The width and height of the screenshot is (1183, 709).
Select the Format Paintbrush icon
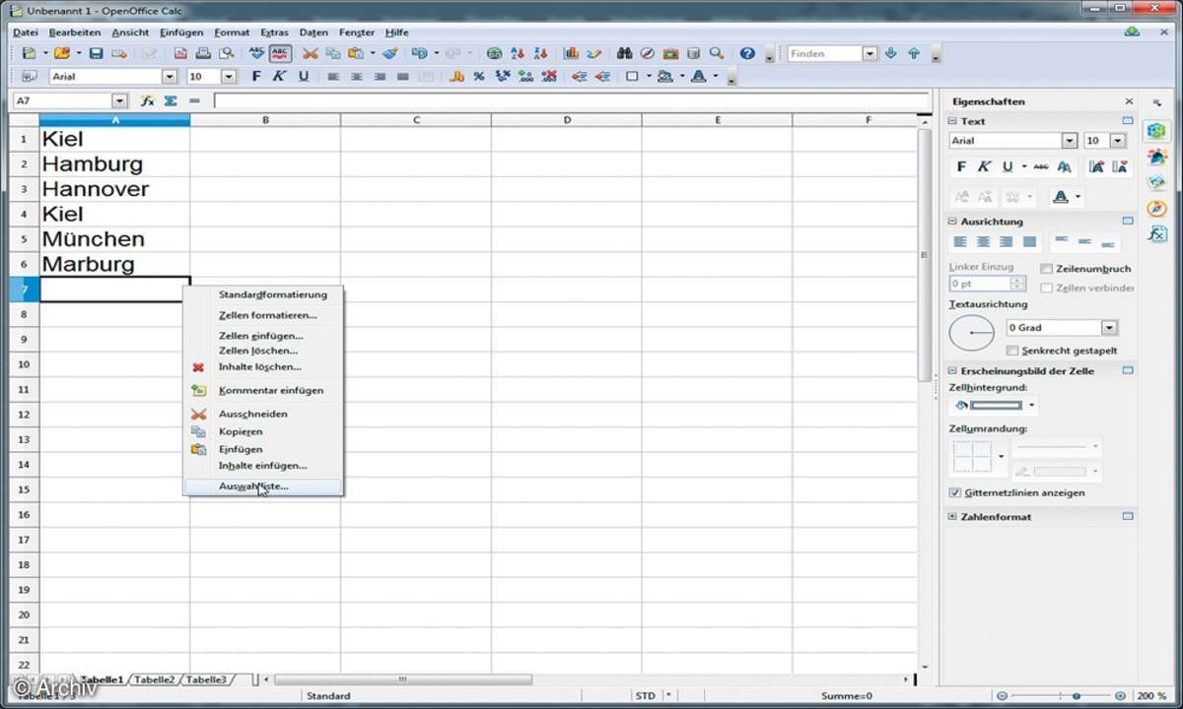390,53
